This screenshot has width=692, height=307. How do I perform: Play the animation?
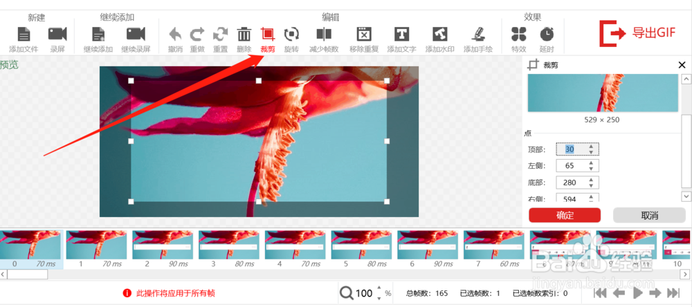[x=637, y=293]
